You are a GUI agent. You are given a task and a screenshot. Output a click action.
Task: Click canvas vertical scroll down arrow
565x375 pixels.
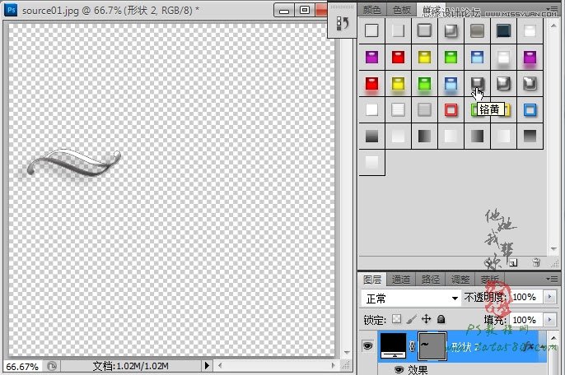click(347, 352)
